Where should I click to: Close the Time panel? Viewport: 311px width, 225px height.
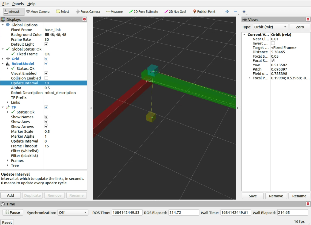tap(308, 204)
